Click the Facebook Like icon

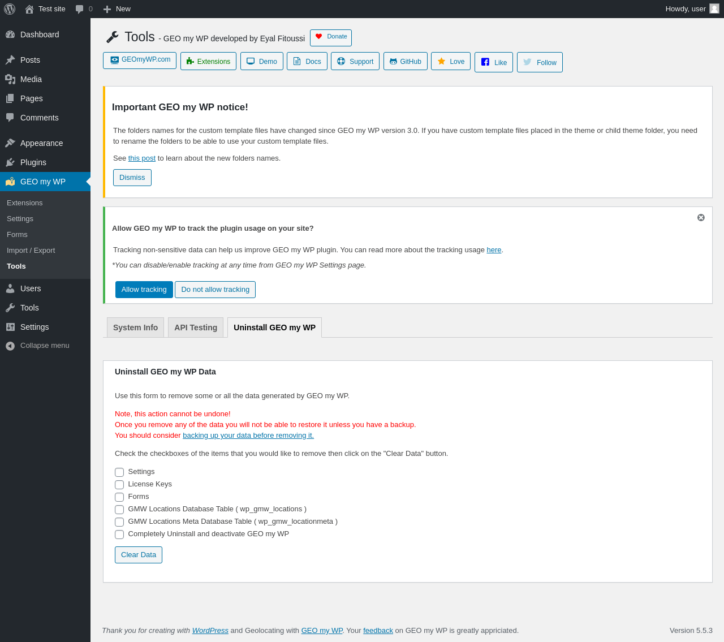(x=485, y=62)
